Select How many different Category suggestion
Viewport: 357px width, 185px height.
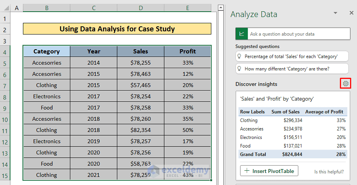point(287,69)
